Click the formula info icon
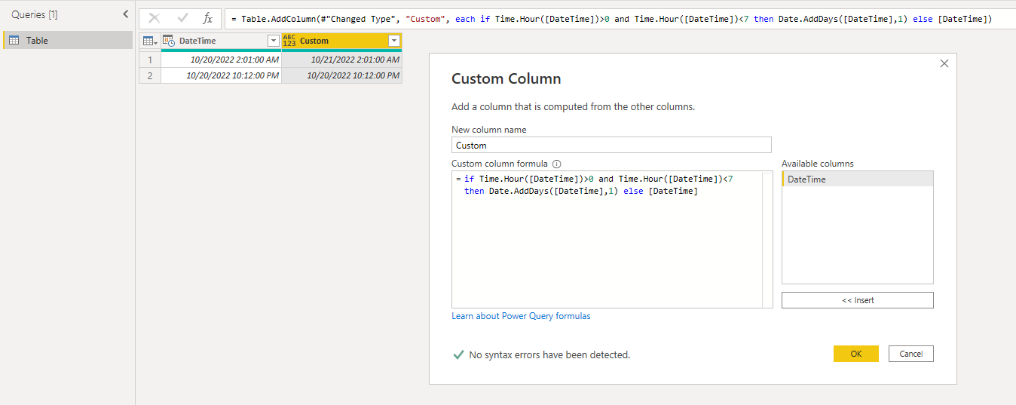Image resolution: width=1016 pixels, height=405 pixels. tap(557, 164)
